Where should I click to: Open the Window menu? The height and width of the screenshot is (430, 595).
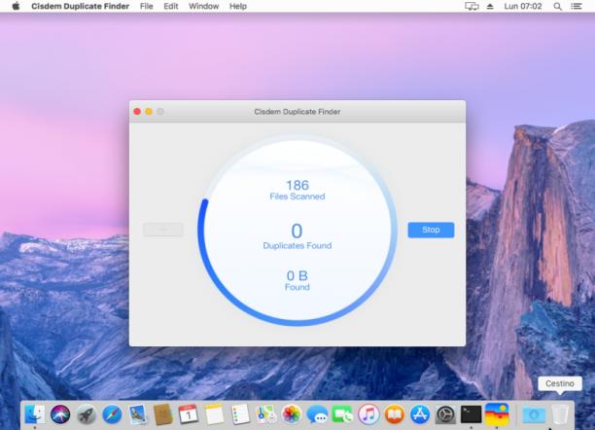click(204, 6)
